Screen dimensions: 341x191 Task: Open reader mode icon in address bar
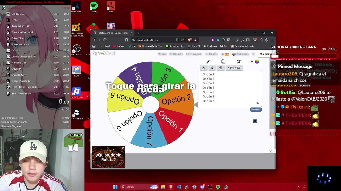pos(177,40)
